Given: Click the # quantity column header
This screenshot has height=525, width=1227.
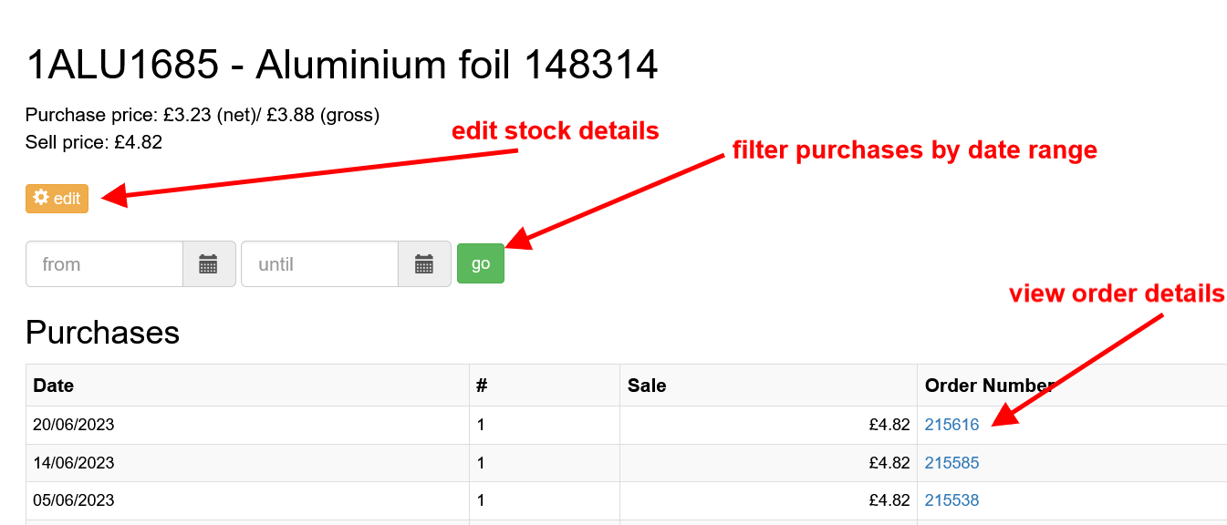Looking at the screenshot, I should tap(483, 386).
